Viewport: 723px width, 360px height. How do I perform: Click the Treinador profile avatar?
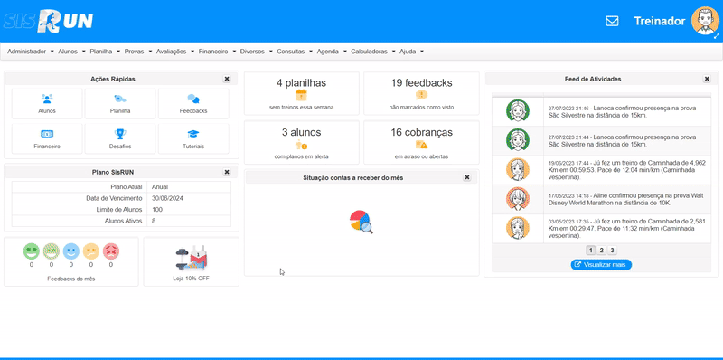(705, 20)
